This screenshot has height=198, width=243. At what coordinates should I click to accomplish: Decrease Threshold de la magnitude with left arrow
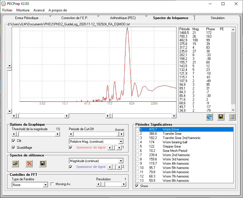pos(14,134)
